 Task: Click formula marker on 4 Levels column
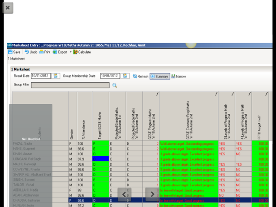249,94
